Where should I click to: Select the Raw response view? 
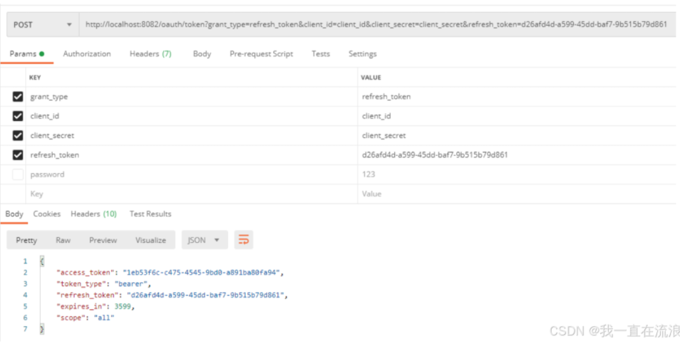point(63,240)
